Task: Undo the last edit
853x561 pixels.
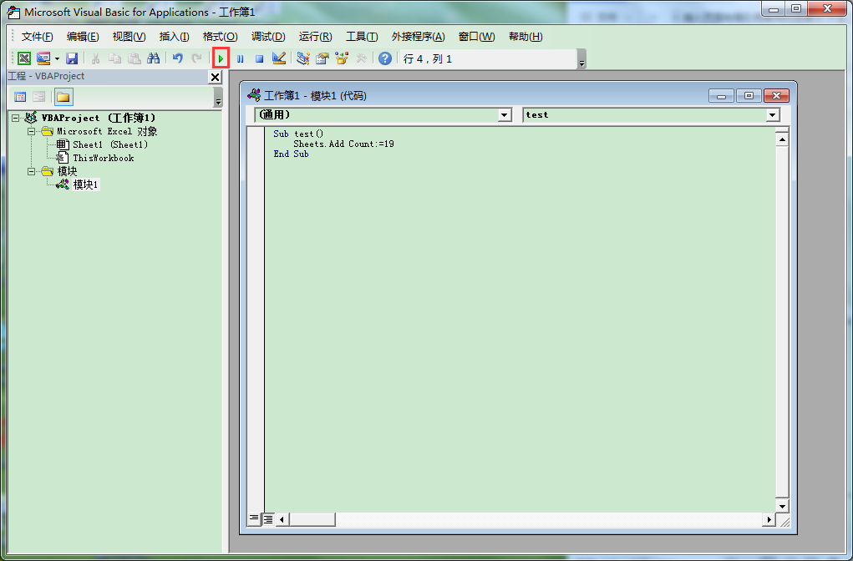Action: click(177, 58)
